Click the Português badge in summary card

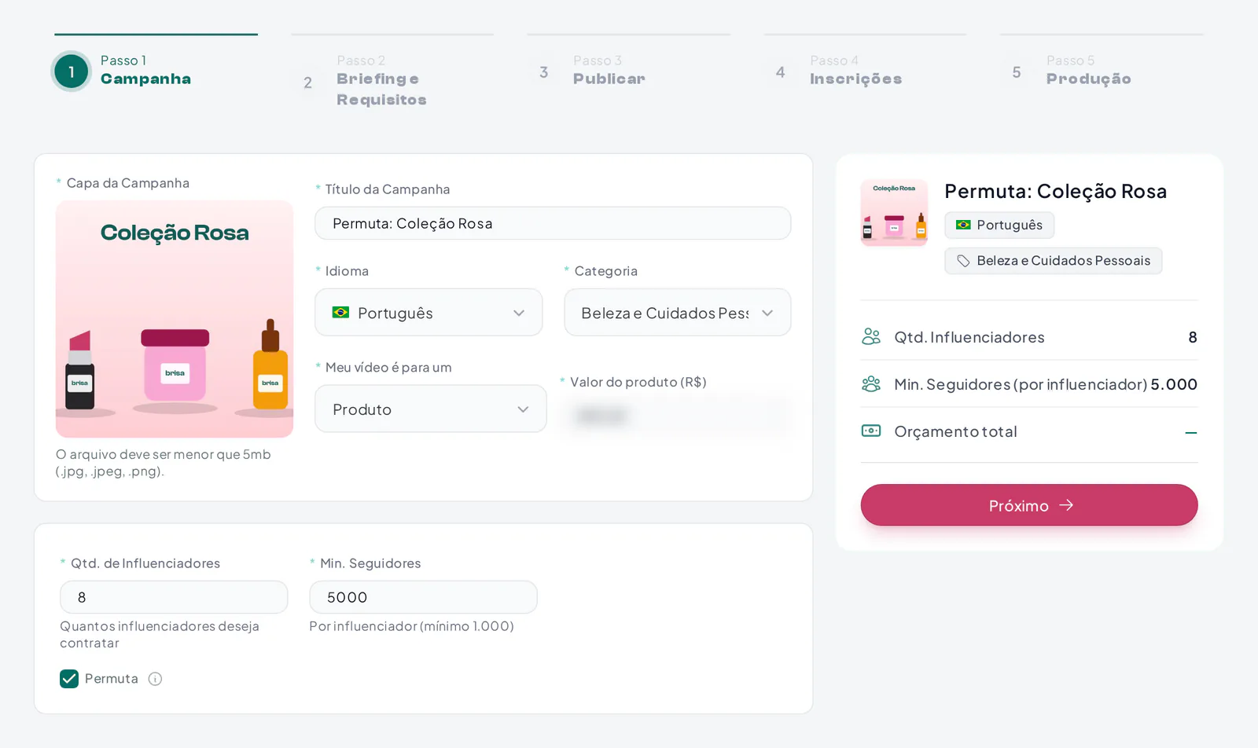coord(999,225)
